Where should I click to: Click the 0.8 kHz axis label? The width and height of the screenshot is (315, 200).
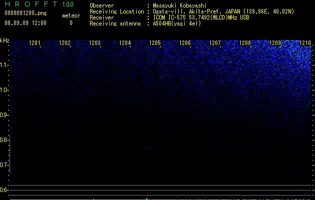(4, 140)
